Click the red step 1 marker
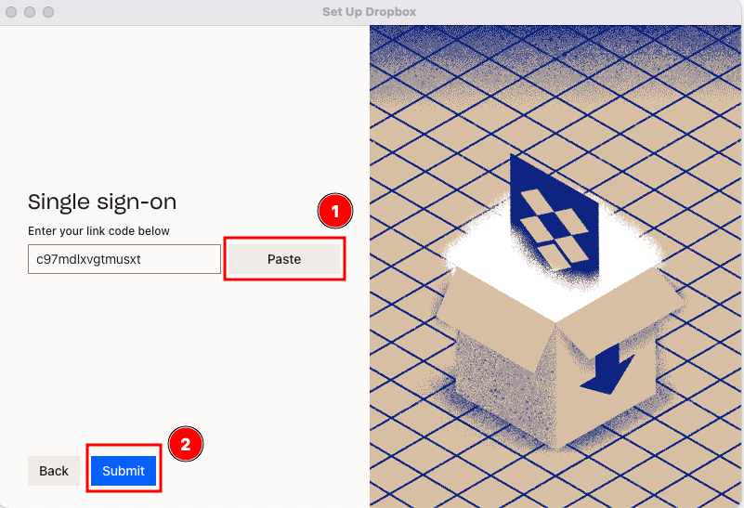This screenshot has height=508, width=744. click(x=335, y=212)
